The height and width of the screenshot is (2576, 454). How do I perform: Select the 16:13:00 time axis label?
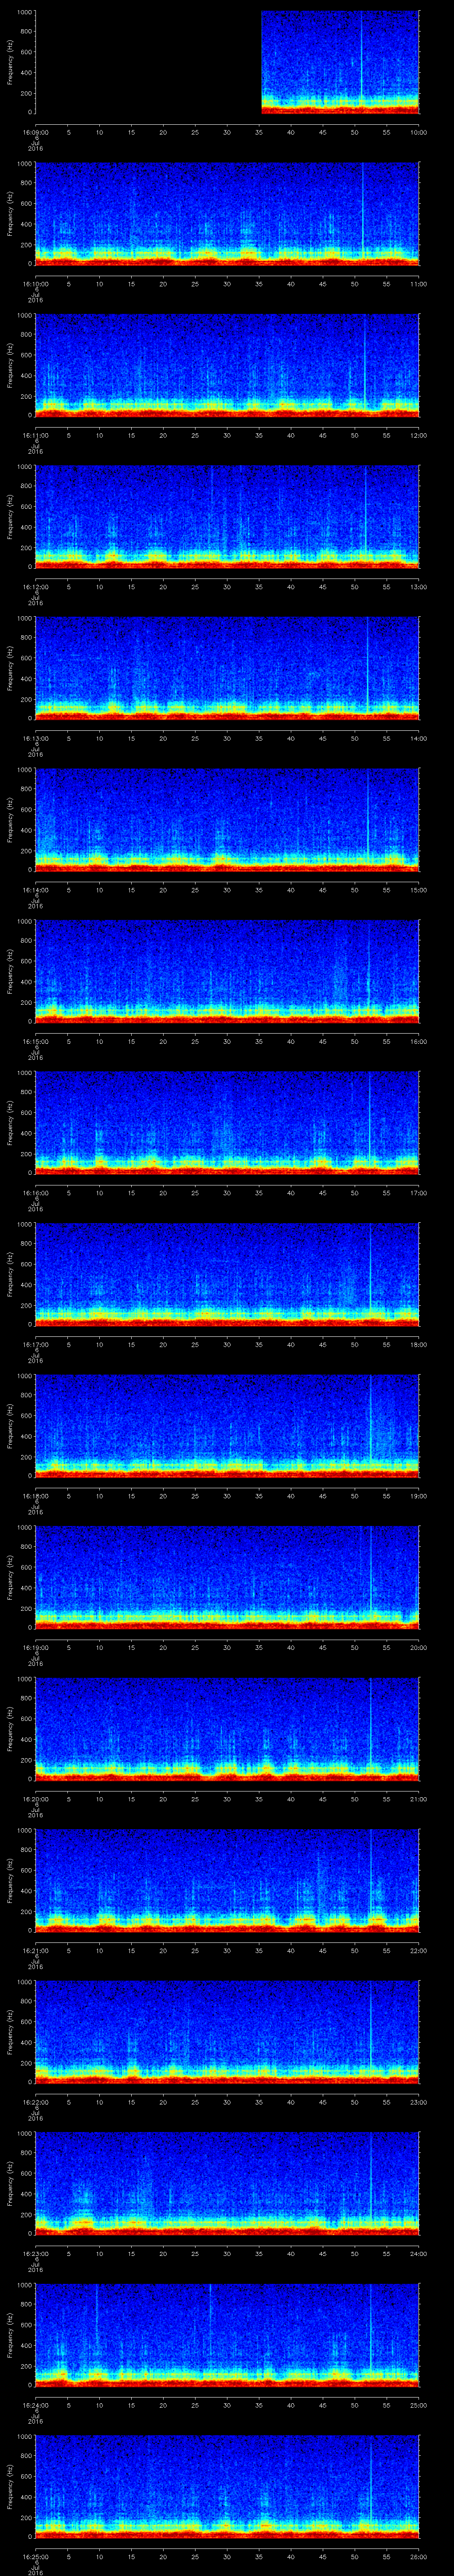coord(35,737)
